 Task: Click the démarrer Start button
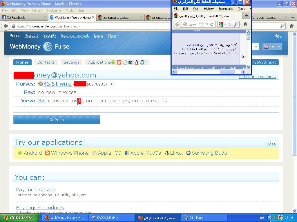(x=19, y=218)
